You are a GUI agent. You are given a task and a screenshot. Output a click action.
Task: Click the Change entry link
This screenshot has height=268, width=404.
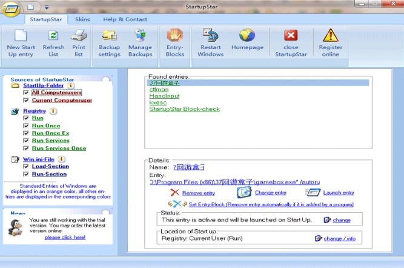[x=271, y=193]
